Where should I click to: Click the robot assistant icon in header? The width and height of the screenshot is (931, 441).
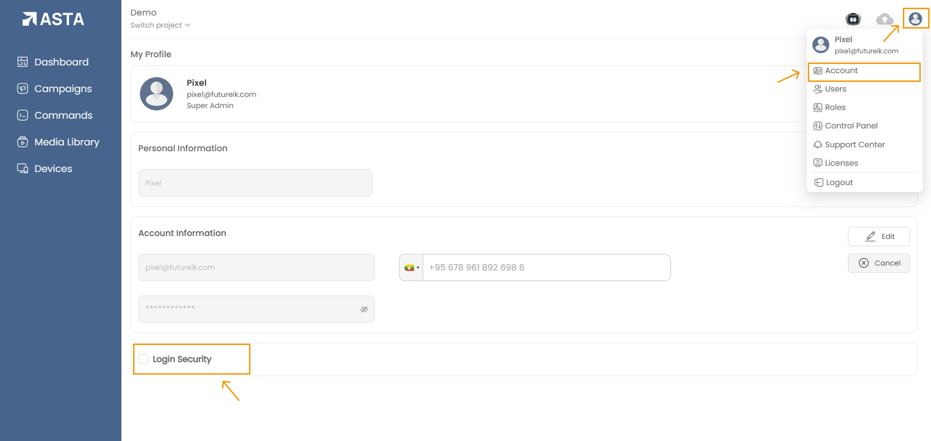pos(853,19)
